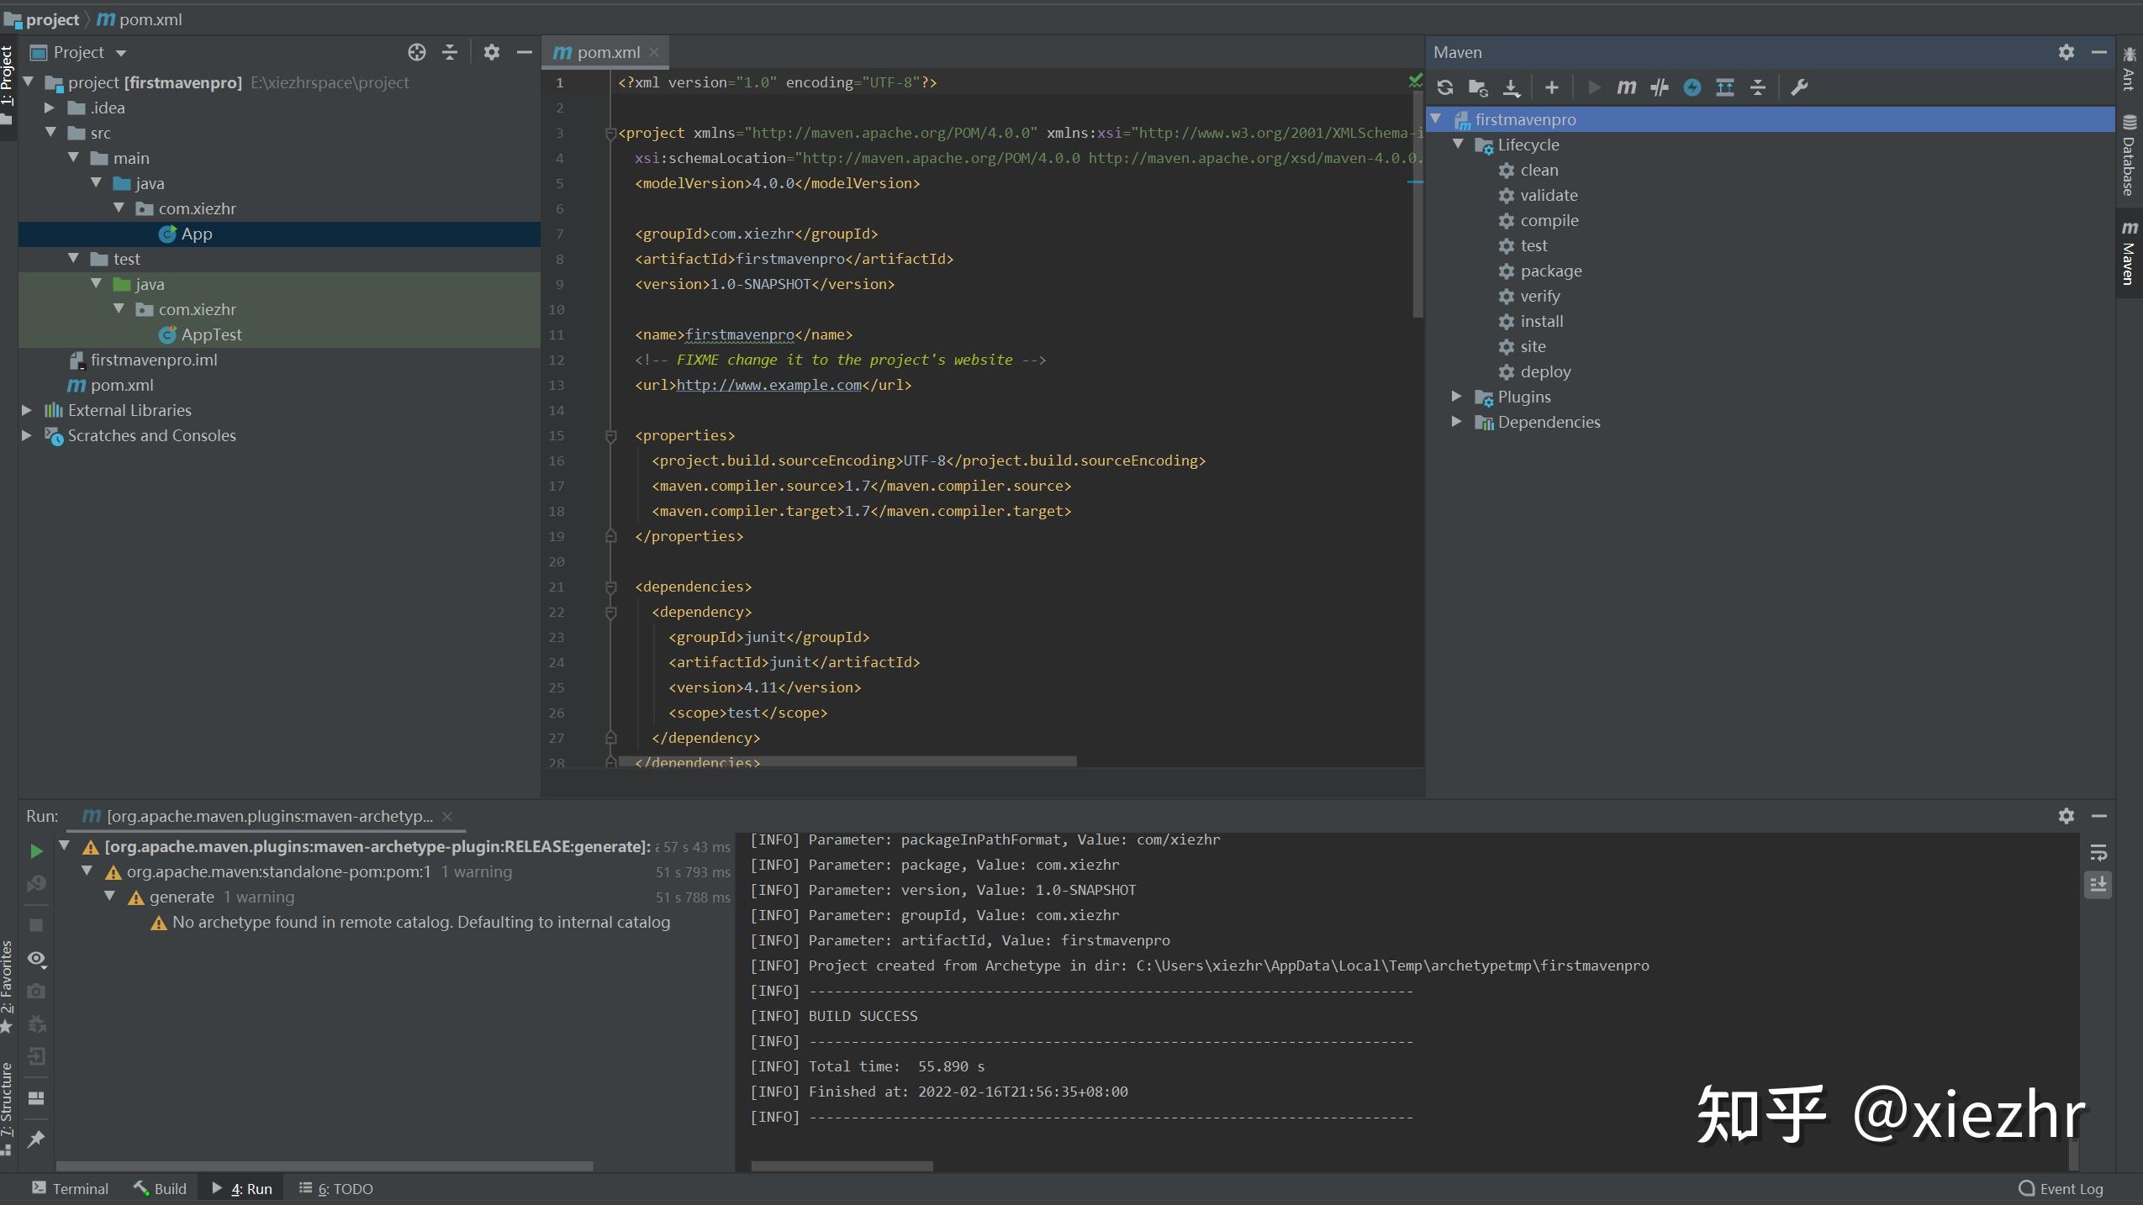Collapse the src folder in Project tree
This screenshot has width=2143, height=1205.
(x=50, y=133)
